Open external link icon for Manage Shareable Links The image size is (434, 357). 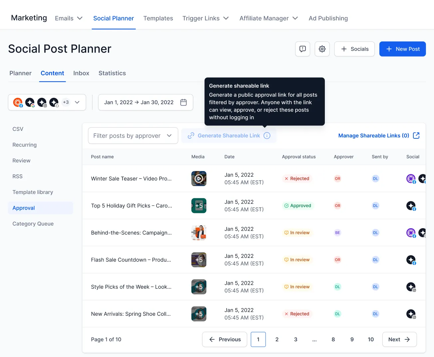[416, 135]
